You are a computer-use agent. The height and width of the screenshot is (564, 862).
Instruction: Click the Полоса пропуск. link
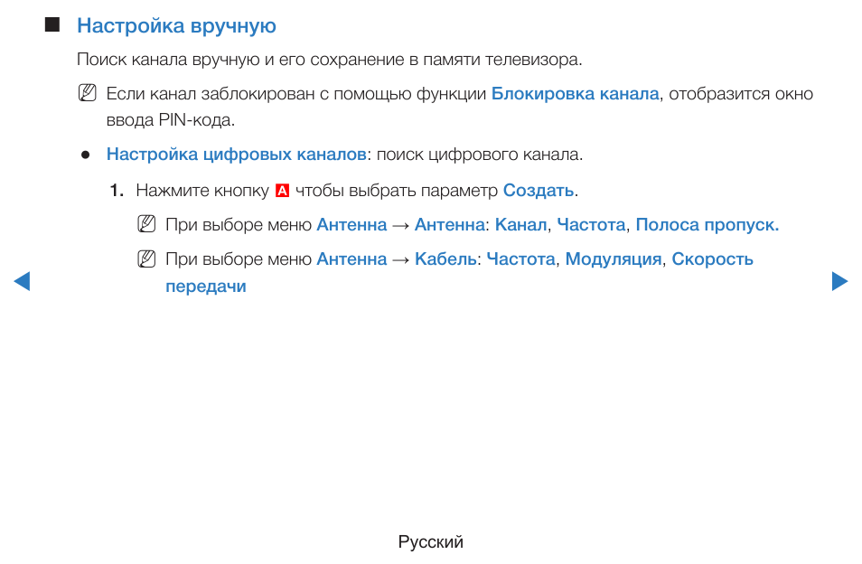(707, 225)
